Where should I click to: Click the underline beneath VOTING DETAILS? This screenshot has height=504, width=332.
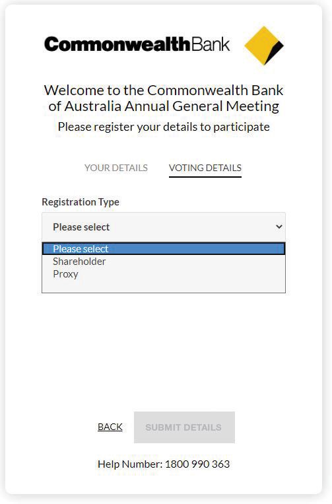point(205,177)
